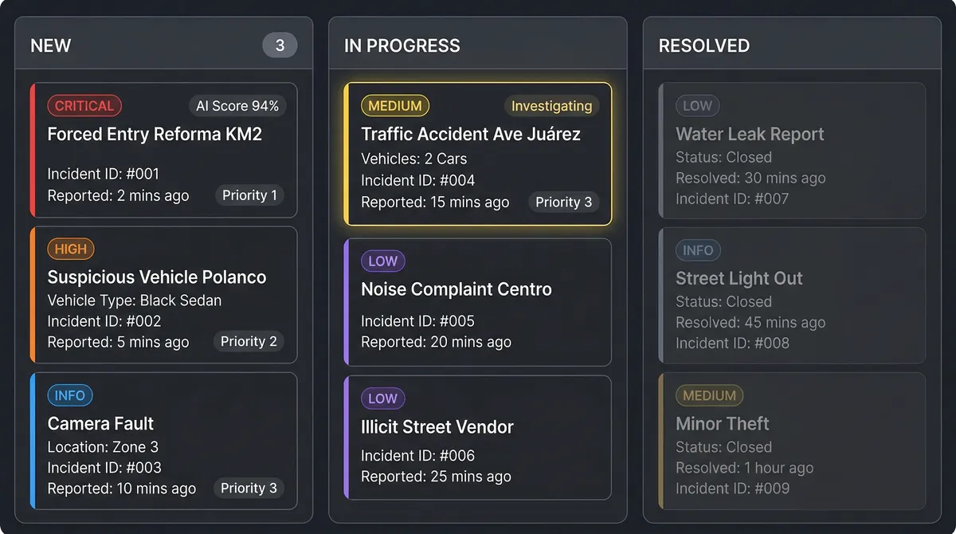Click the Investigating status badge
The width and height of the screenshot is (956, 534).
point(551,106)
